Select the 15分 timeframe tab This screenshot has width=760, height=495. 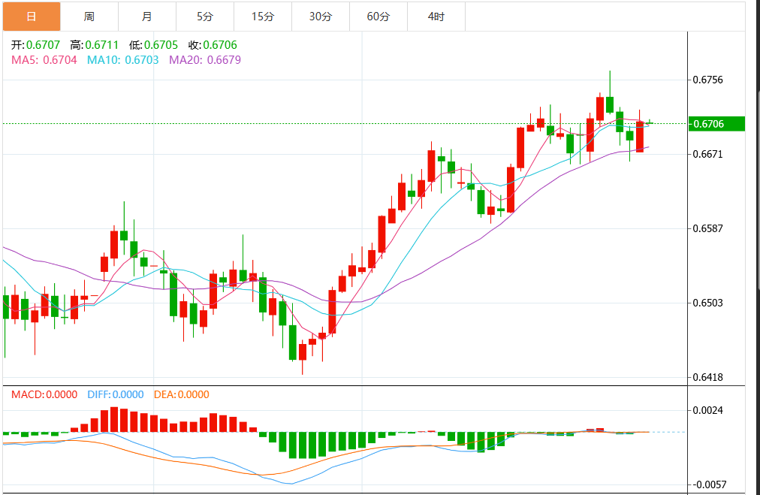[263, 16]
